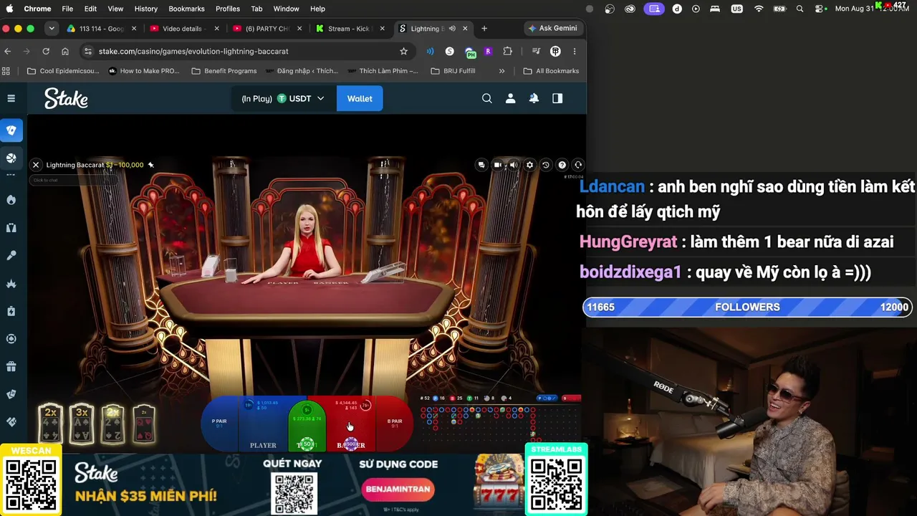Screen dimensions: 917x516
Task: Switch to the 113 114 Google Drive tab
Action: click(x=101, y=29)
